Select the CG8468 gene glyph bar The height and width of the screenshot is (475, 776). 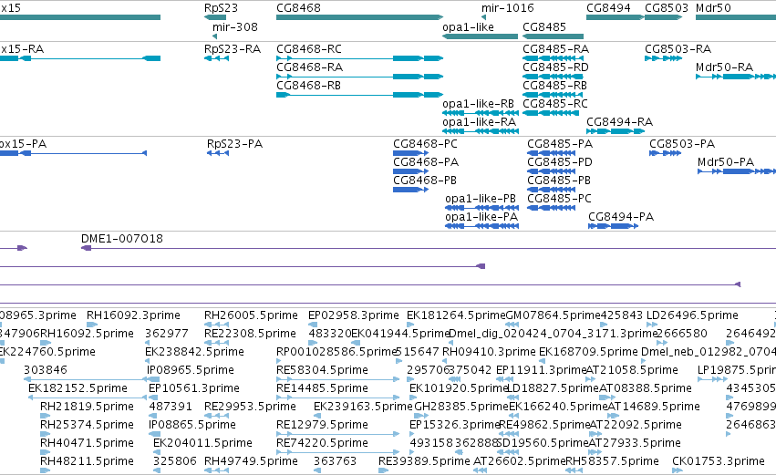[359, 17]
